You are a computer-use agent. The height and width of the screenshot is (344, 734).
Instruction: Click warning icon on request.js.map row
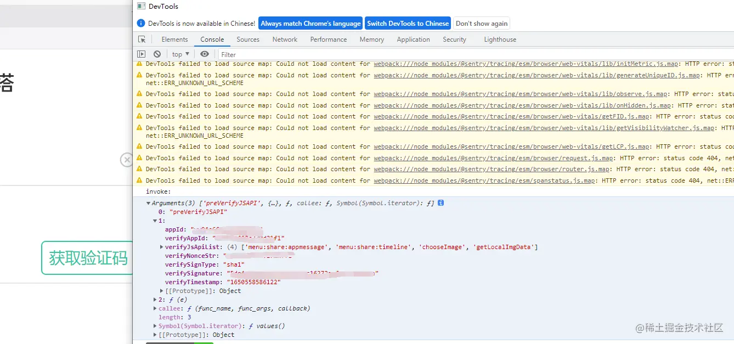point(139,158)
